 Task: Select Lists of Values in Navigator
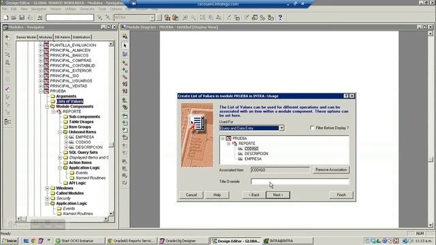point(69,101)
